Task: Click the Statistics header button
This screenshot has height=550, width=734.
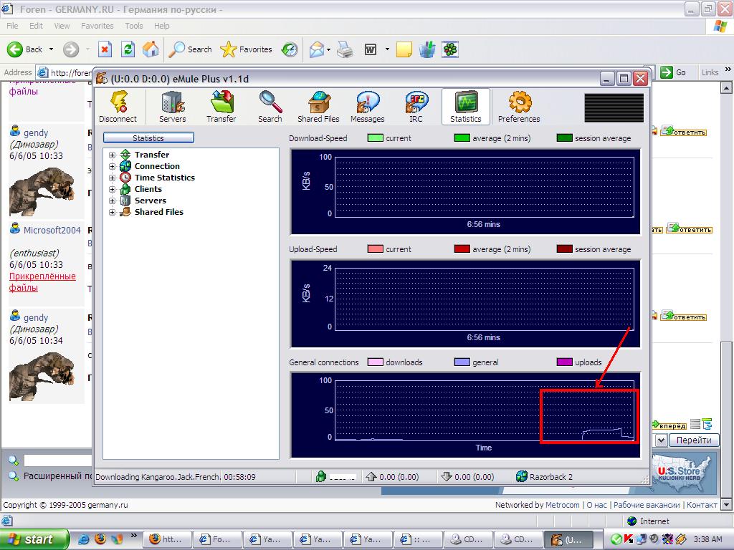Action: [148, 138]
